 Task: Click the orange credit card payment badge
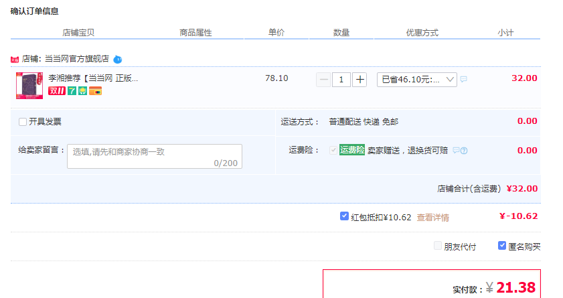[96, 91]
